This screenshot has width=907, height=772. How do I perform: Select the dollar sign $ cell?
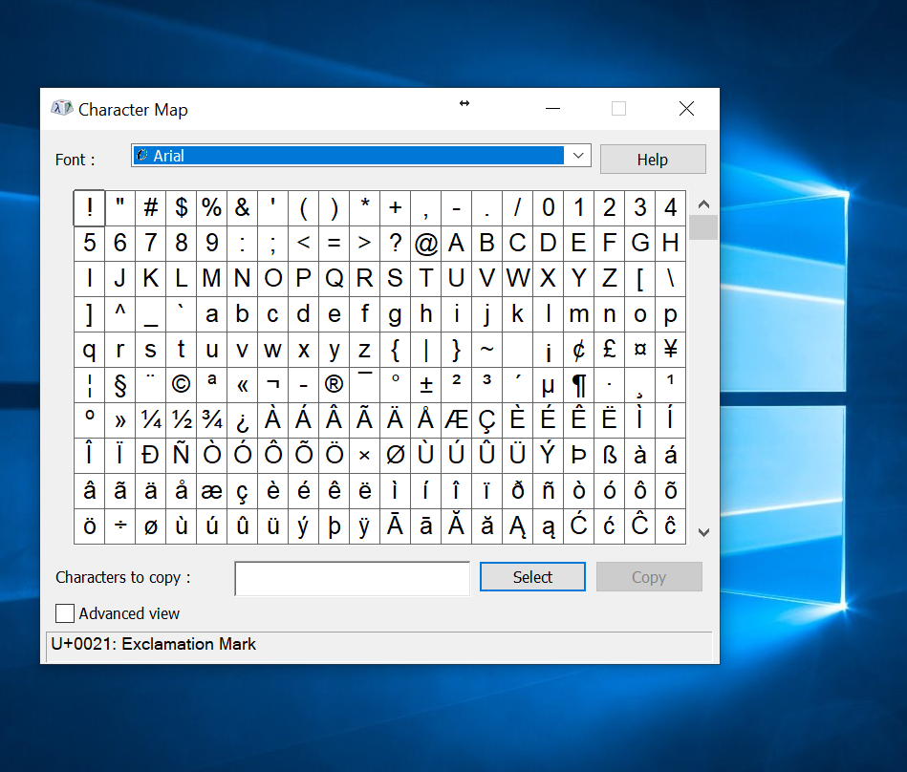181,207
